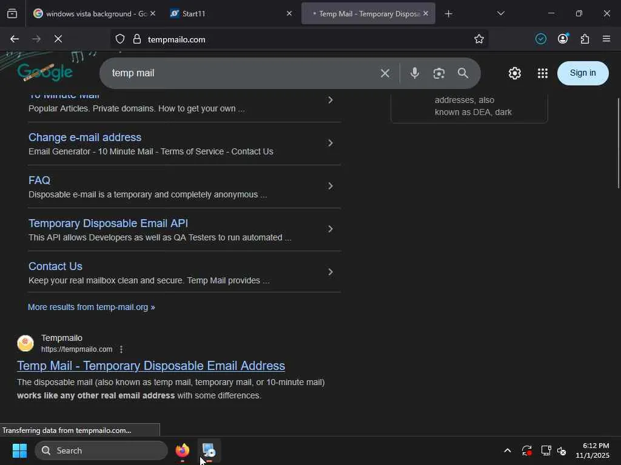
Task: Click the Tempmailo site favicon
Action: (25, 343)
